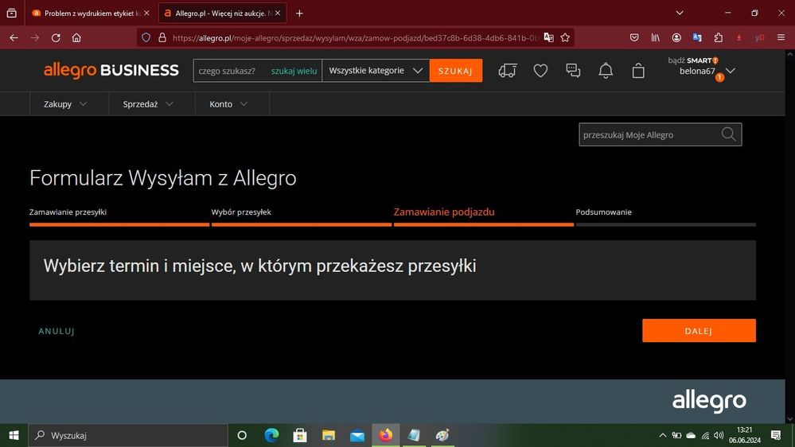Open notifications bell icon
The image size is (795, 447).
(x=606, y=71)
